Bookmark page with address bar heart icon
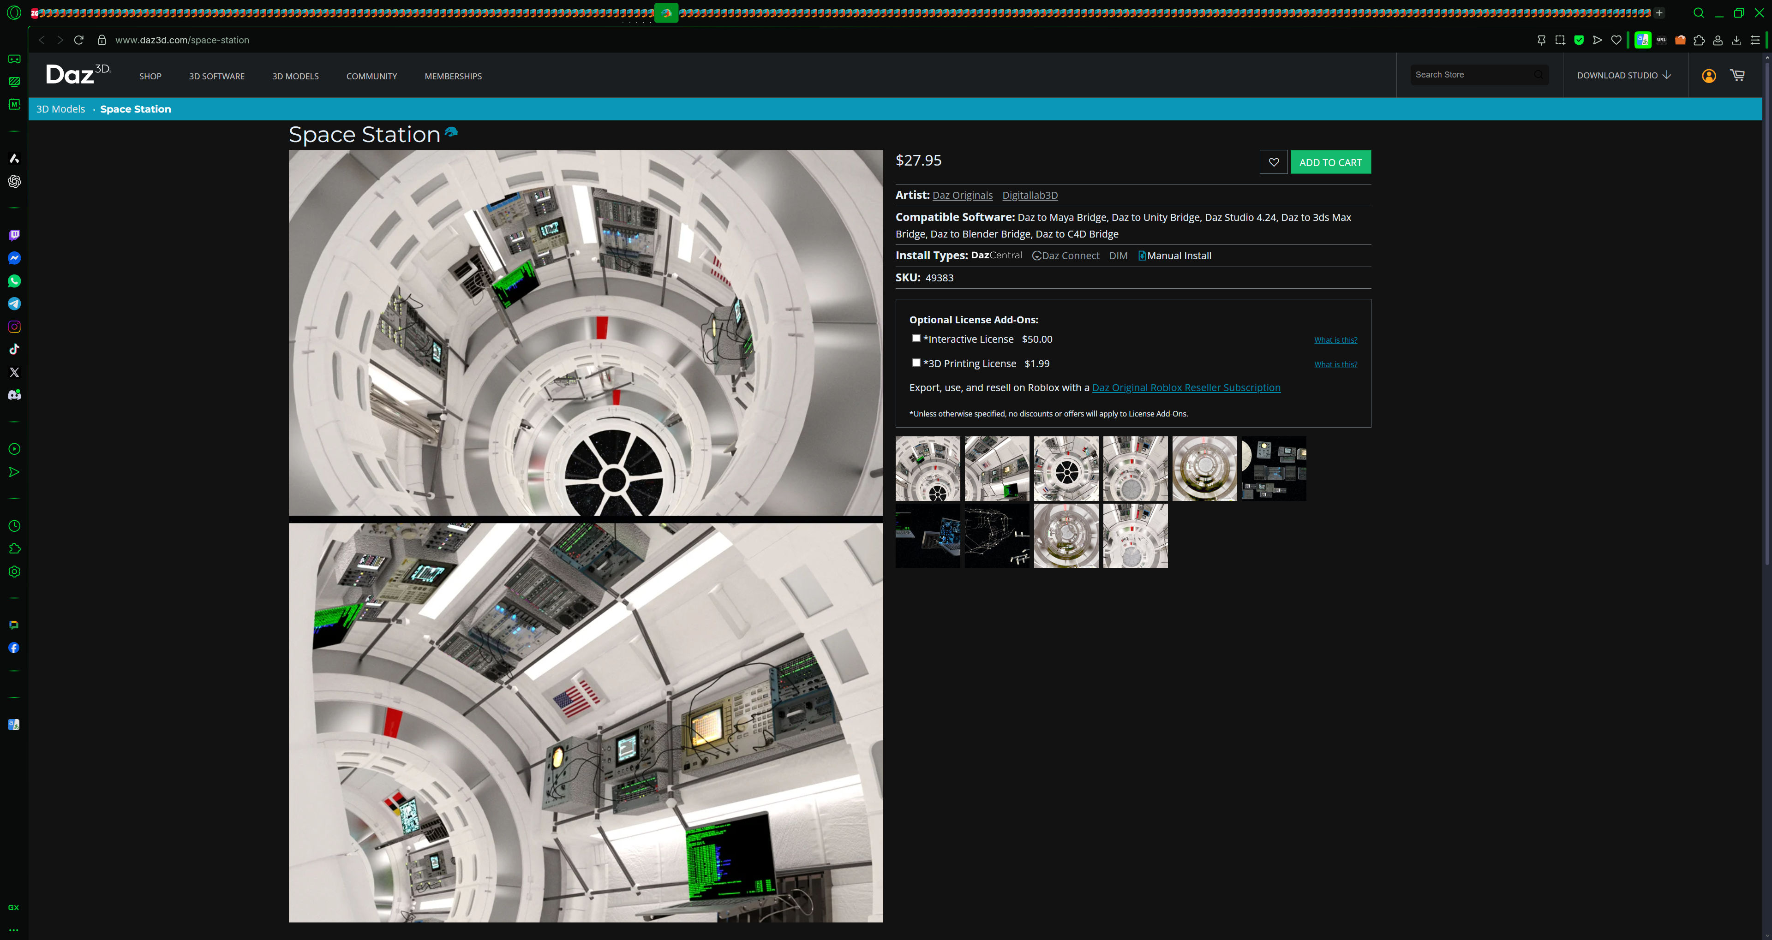The height and width of the screenshot is (940, 1772). pyautogui.click(x=1616, y=40)
